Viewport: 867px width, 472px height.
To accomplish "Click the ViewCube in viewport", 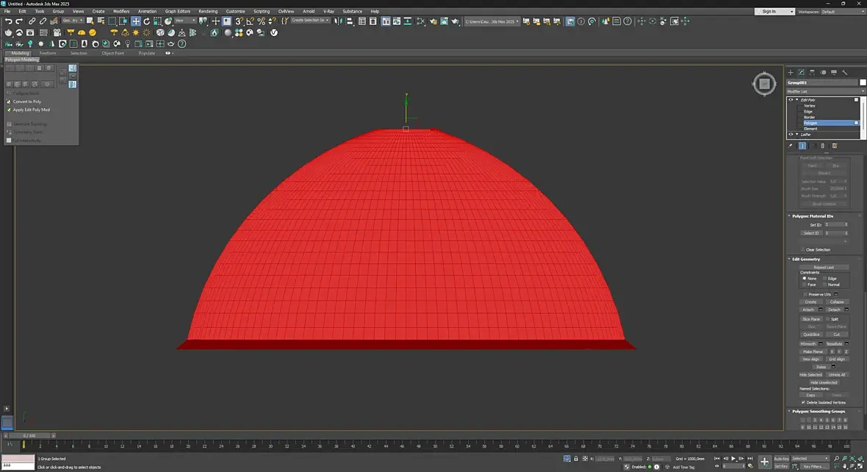I will [764, 84].
